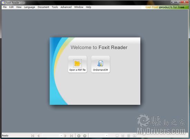Open the Help menu

(x=88, y=7)
